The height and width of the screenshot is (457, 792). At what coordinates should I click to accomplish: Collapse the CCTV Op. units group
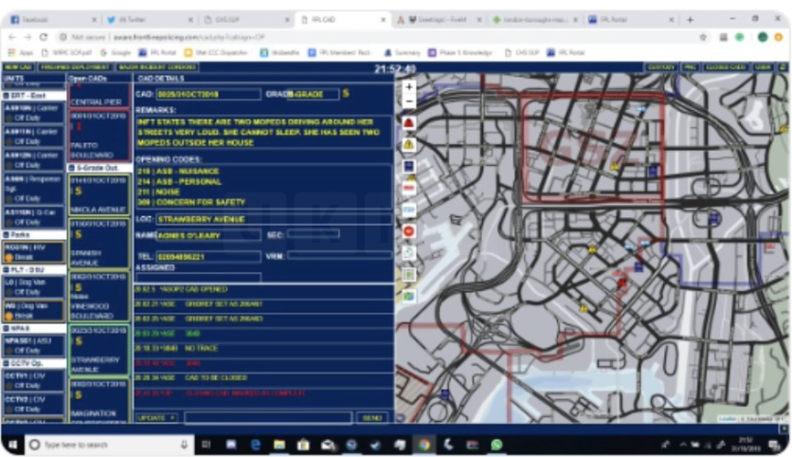6,363
